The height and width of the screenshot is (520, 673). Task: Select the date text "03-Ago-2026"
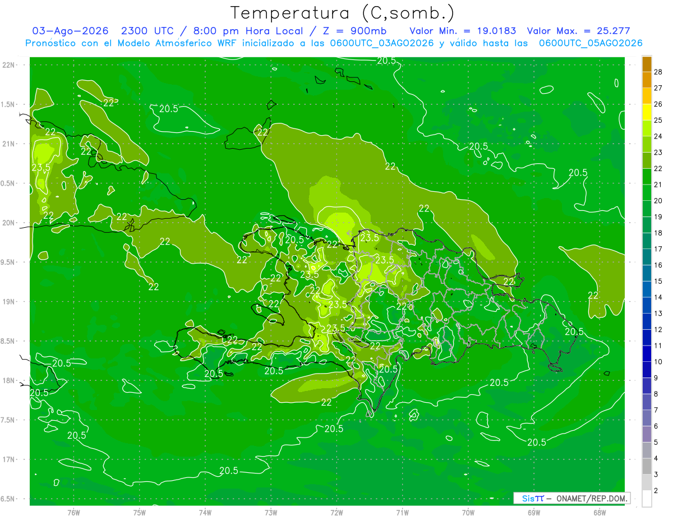(70, 31)
